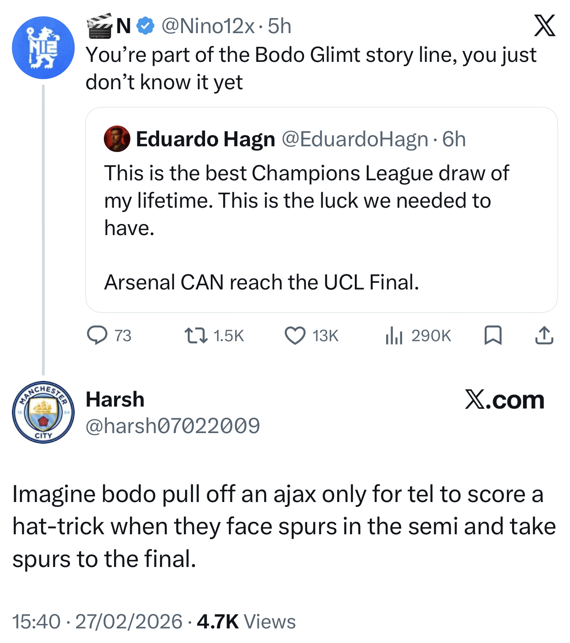Viewport: 570px width, 643px height.
Task: Click the clapperboard emoji before N
Action: 99,26
